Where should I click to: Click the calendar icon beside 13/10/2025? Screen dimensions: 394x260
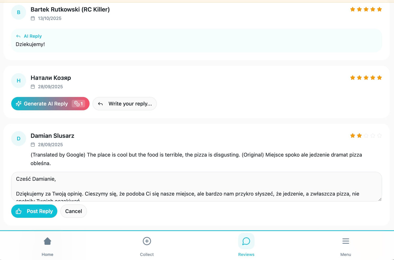coord(33,18)
